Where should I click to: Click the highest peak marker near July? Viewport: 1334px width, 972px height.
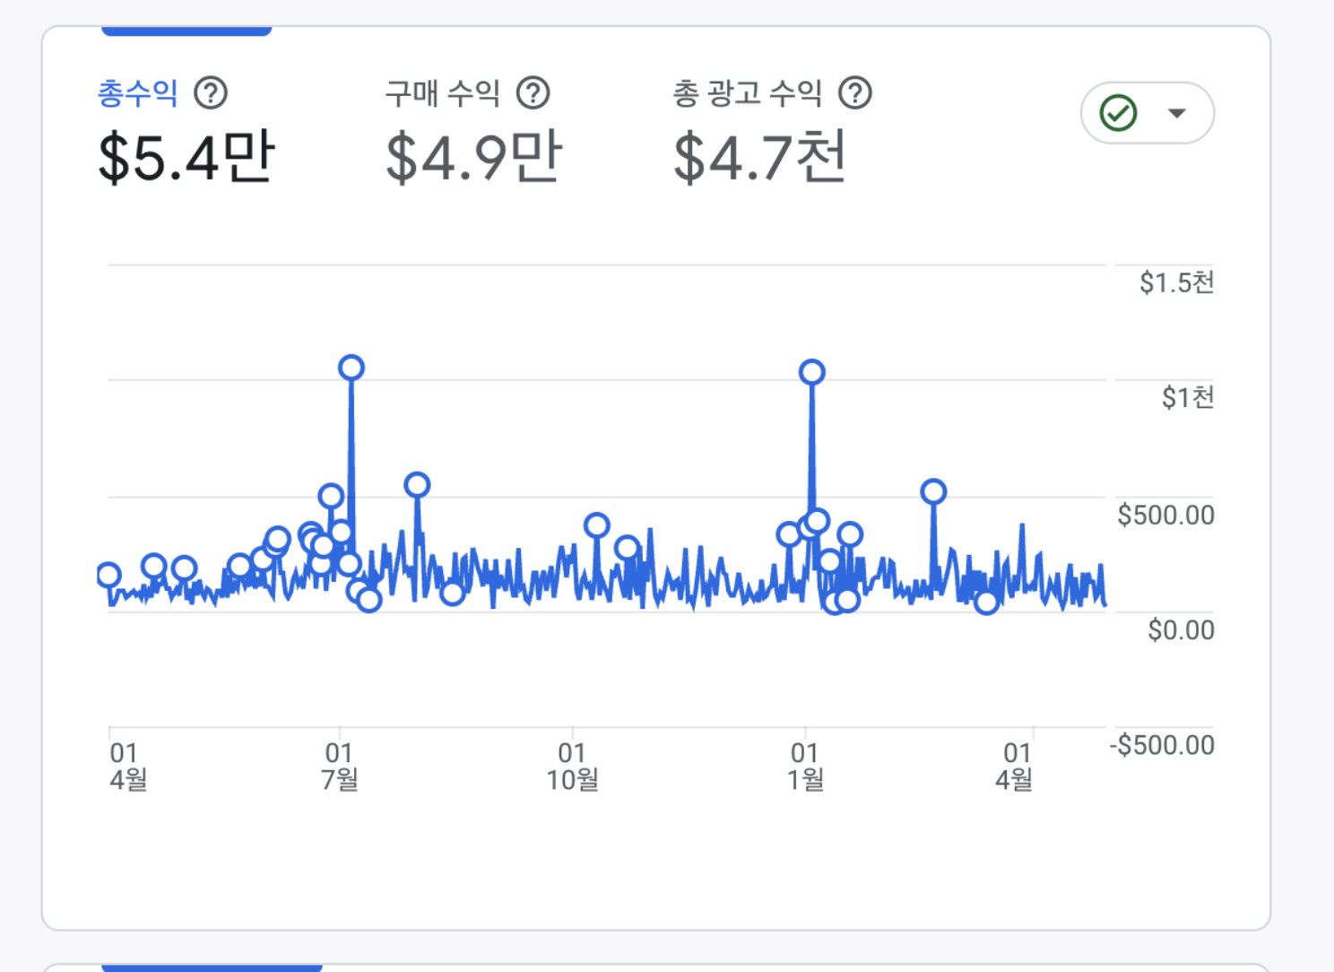point(351,368)
